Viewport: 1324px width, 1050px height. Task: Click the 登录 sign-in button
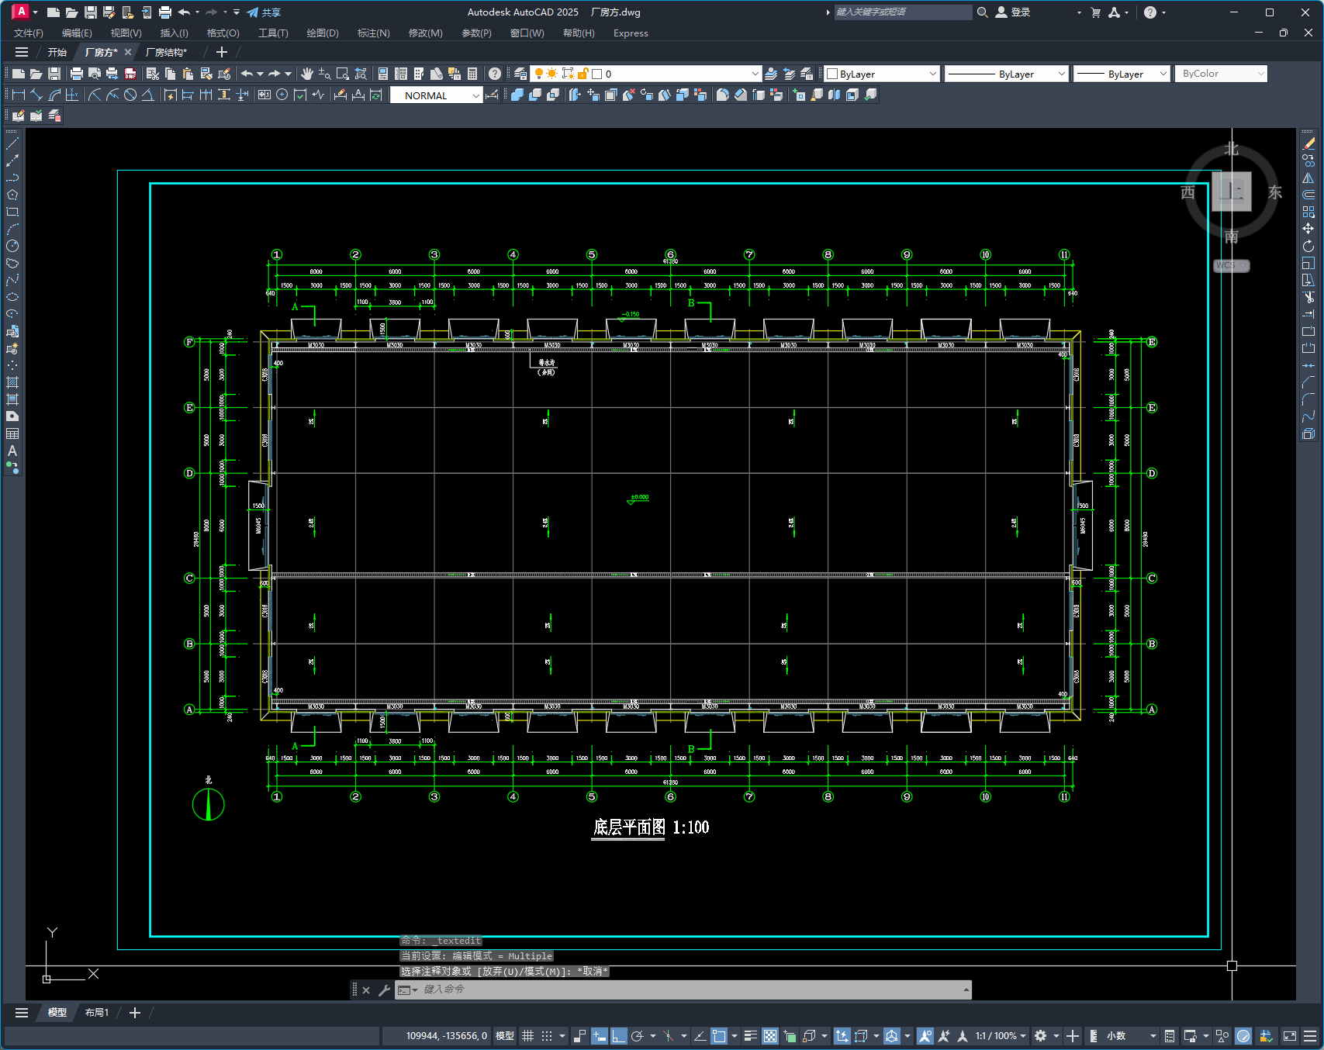coord(1013,12)
